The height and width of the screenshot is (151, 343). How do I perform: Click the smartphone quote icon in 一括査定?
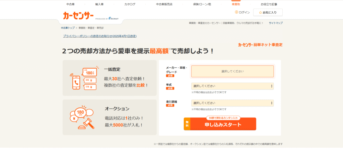[84, 78]
